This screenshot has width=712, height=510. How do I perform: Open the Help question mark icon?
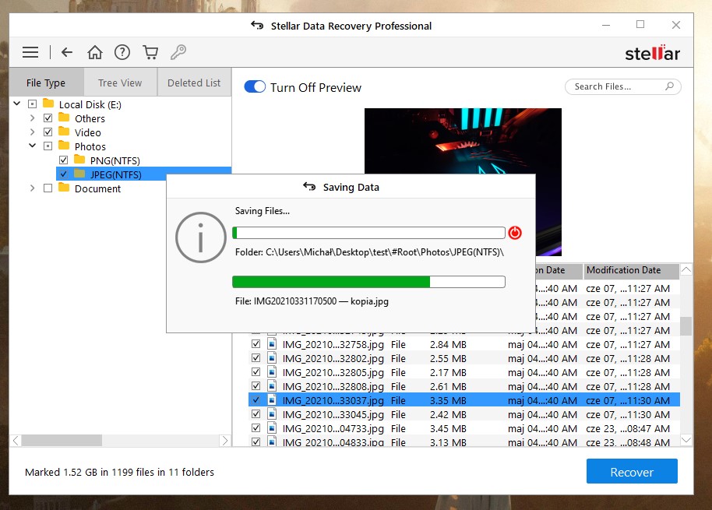(122, 52)
